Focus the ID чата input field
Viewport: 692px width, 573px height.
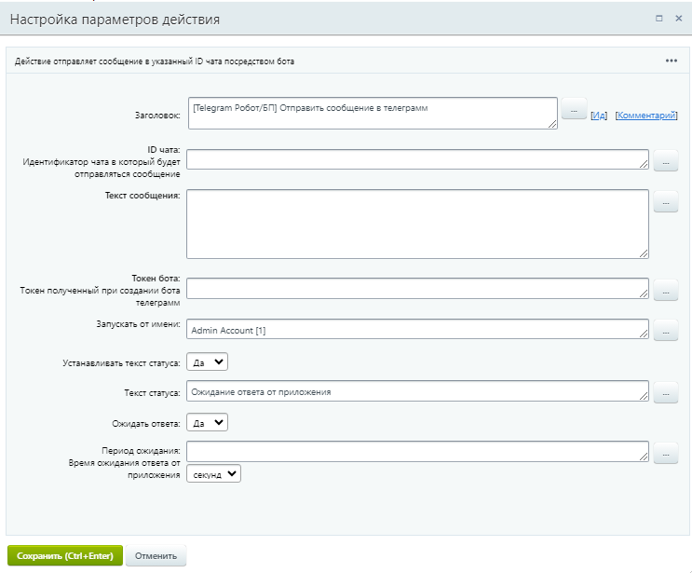click(x=417, y=159)
